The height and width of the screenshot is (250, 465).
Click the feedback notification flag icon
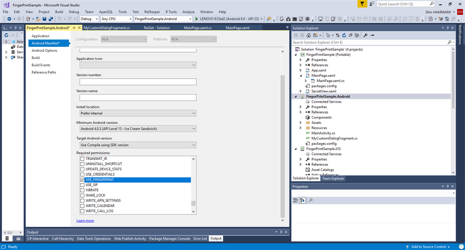click(x=361, y=4)
